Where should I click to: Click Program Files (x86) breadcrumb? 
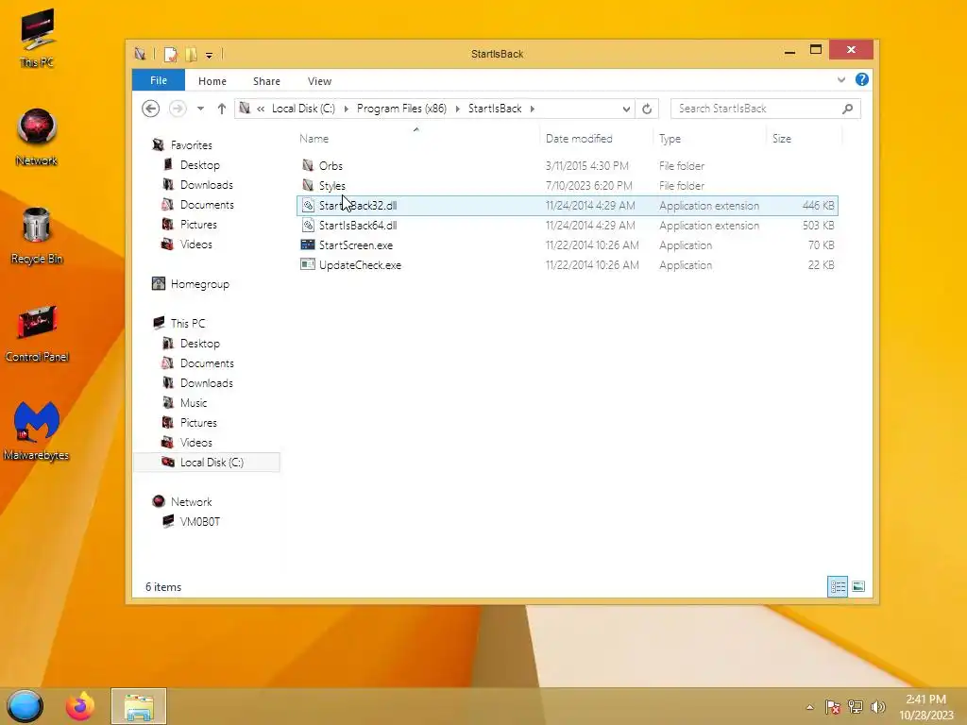pyautogui.click(x=401, y=109)
